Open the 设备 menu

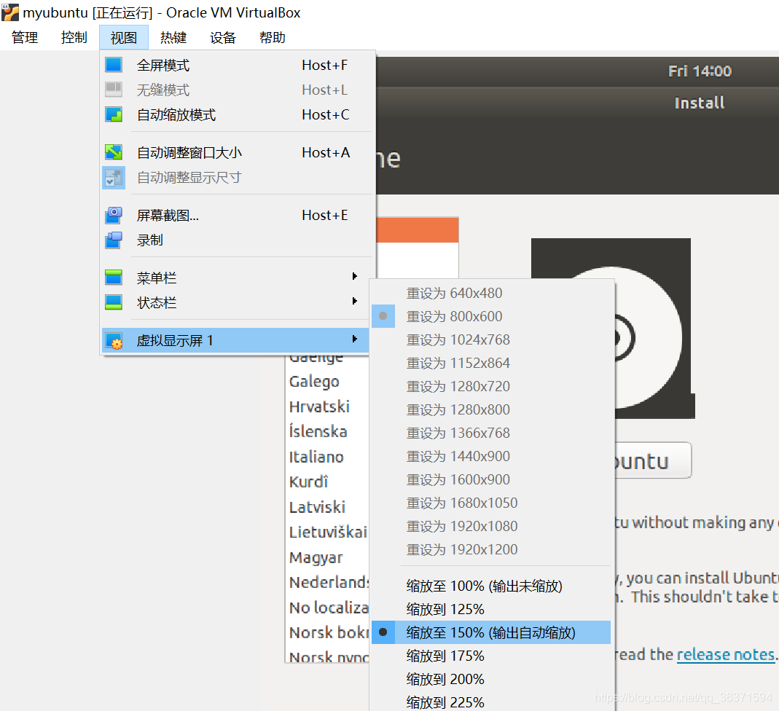point(222,38)
